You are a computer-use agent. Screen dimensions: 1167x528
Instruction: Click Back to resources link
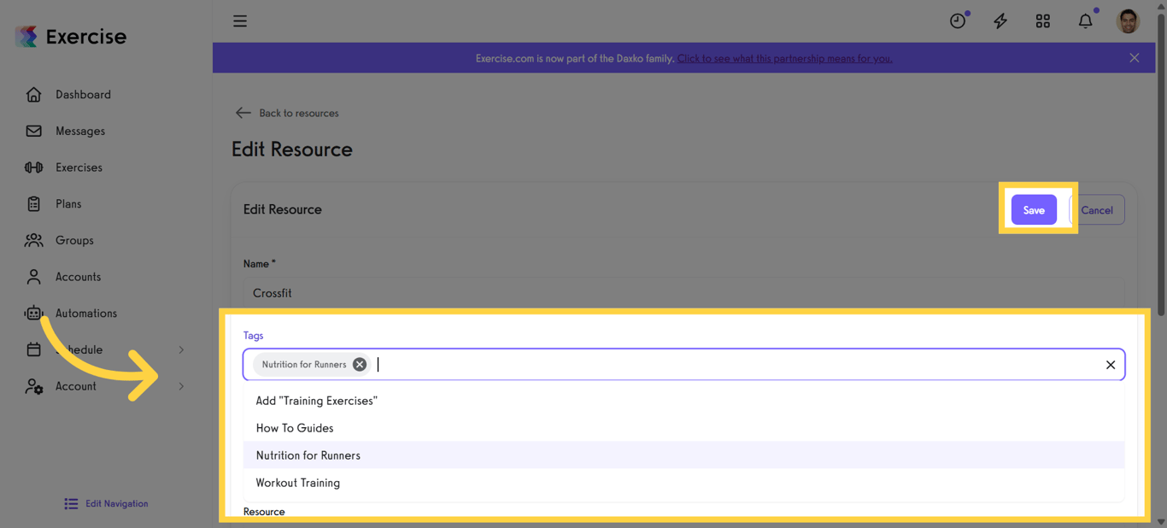(298, 113)
